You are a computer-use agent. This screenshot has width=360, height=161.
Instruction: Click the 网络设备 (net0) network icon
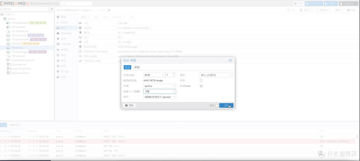80,61
